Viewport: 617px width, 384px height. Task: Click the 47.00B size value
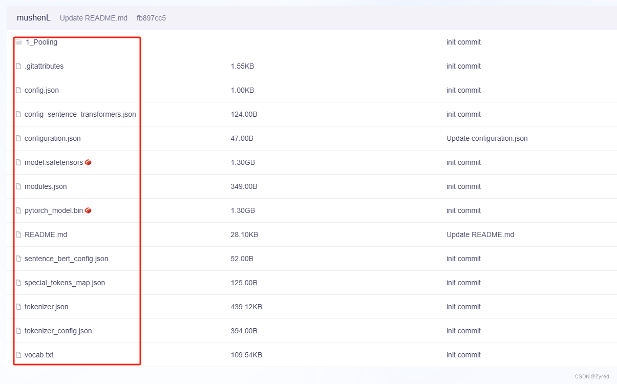click(242, 138)
